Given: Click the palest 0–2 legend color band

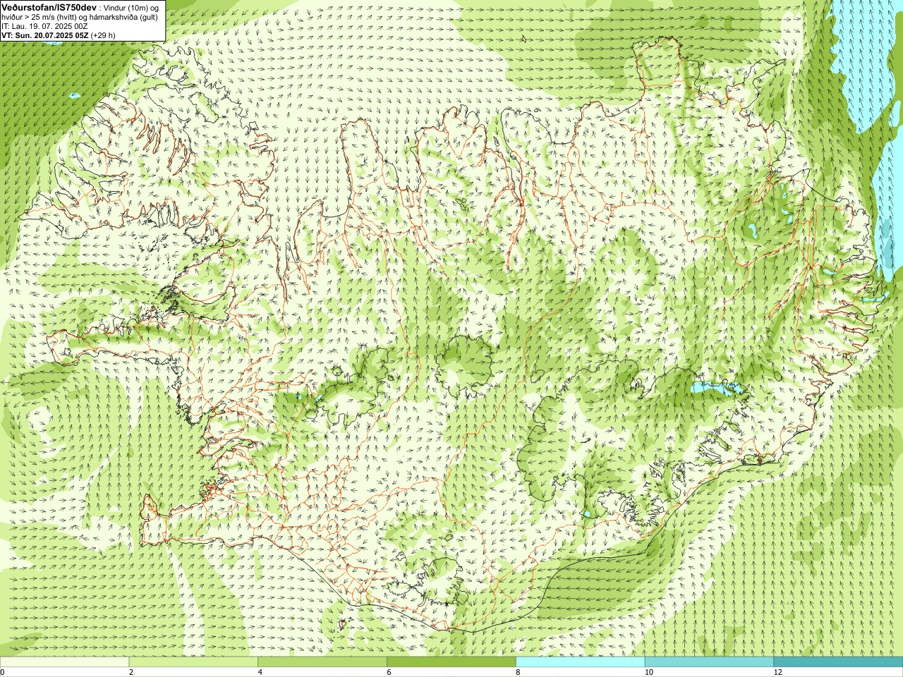Looking at the screenshot, I should click(64, 662).
